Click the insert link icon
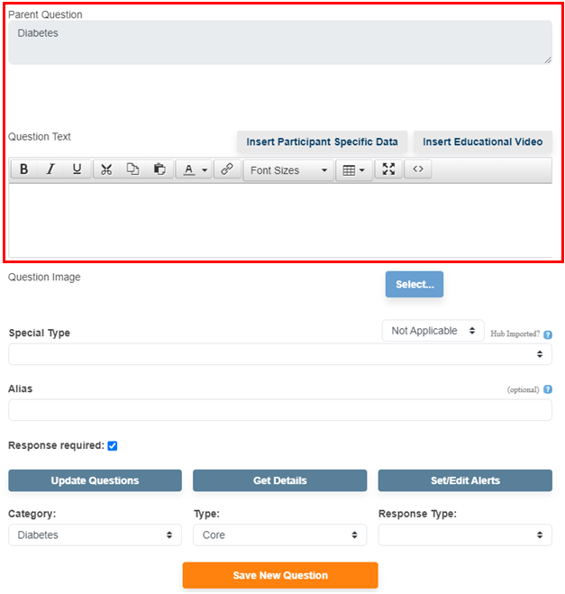 click(x=227, y=169)
